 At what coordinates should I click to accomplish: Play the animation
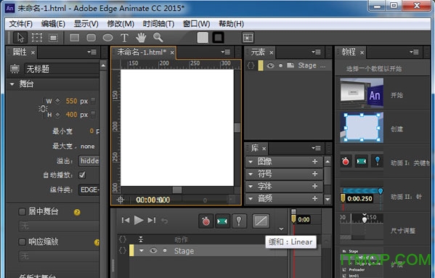click(x=139, y=221)
